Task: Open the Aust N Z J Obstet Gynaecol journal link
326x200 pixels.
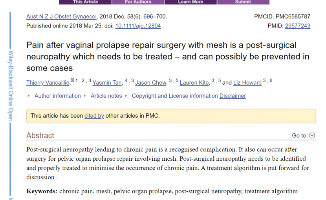Action: (61, 16)
